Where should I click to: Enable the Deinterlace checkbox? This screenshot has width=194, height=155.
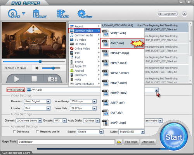pos(14,132)
